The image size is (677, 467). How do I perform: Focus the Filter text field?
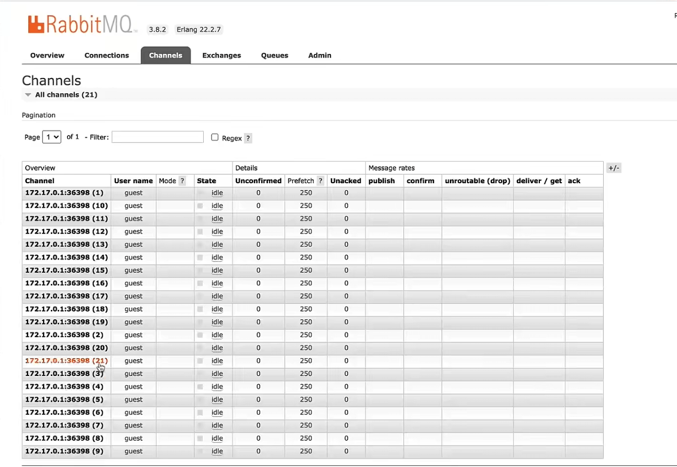158,137
